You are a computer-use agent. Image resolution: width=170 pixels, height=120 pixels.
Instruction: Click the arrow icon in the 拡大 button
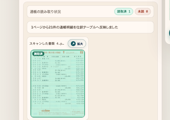73,44
